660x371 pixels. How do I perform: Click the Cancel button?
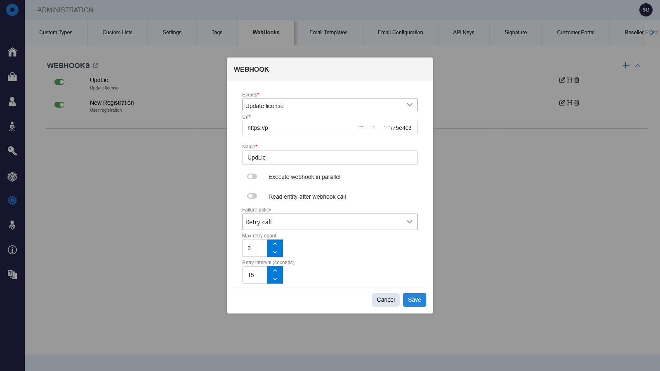[x=386, y=300]
